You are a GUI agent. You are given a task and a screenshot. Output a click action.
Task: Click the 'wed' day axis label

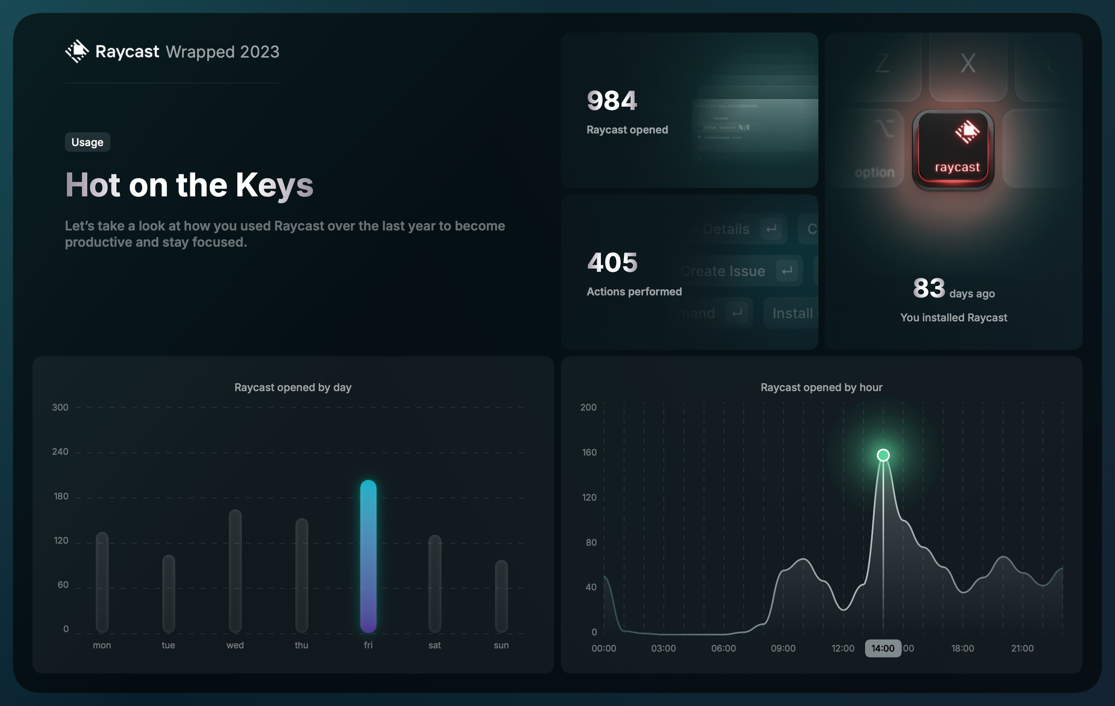(x=235, y=645)
